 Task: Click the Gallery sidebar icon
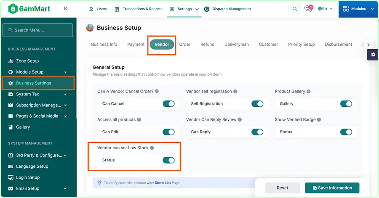coord(11,127)
